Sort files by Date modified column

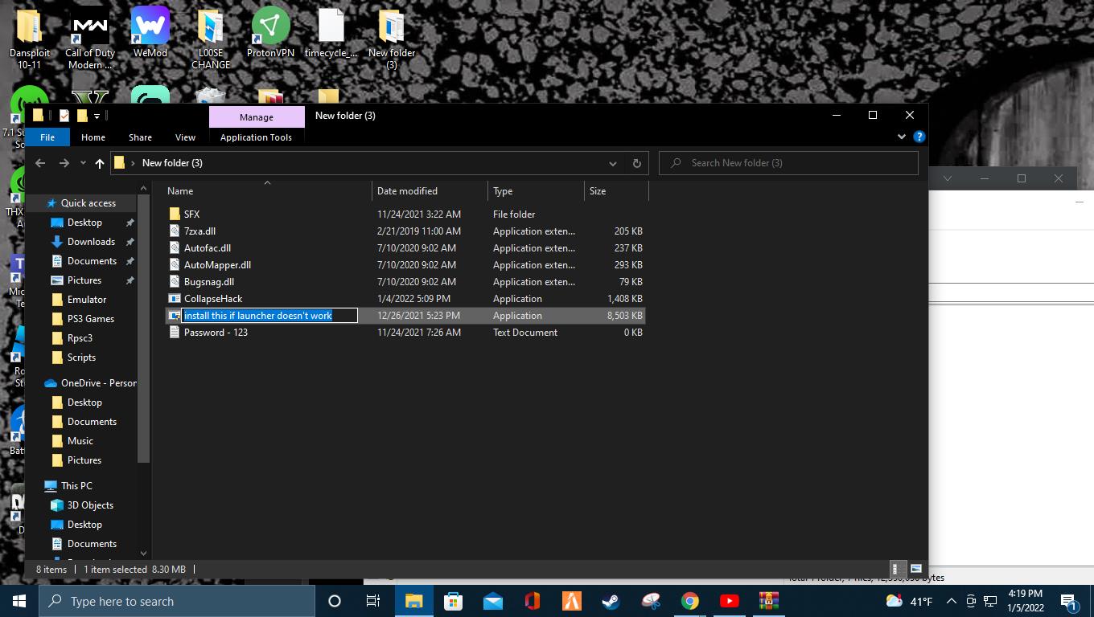[x=407, y=191]
